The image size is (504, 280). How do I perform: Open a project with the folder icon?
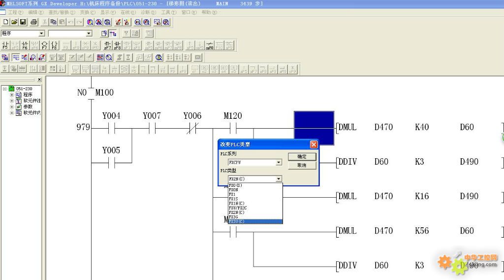click(14, 22)
